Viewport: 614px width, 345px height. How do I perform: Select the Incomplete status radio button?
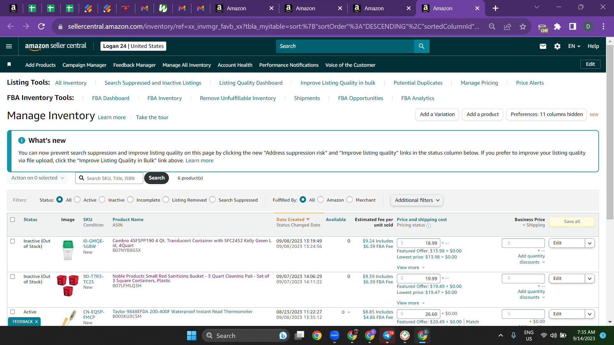pos(130,200)
